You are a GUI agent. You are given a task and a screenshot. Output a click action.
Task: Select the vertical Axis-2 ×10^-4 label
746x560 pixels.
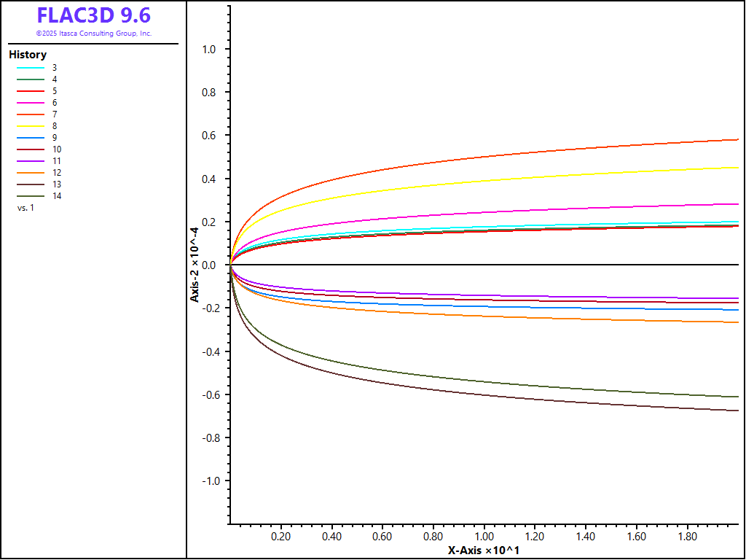pyautogui.click(x=195, y=264)
